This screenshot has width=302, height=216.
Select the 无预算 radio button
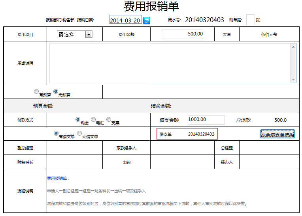click(x=56, y=91)
